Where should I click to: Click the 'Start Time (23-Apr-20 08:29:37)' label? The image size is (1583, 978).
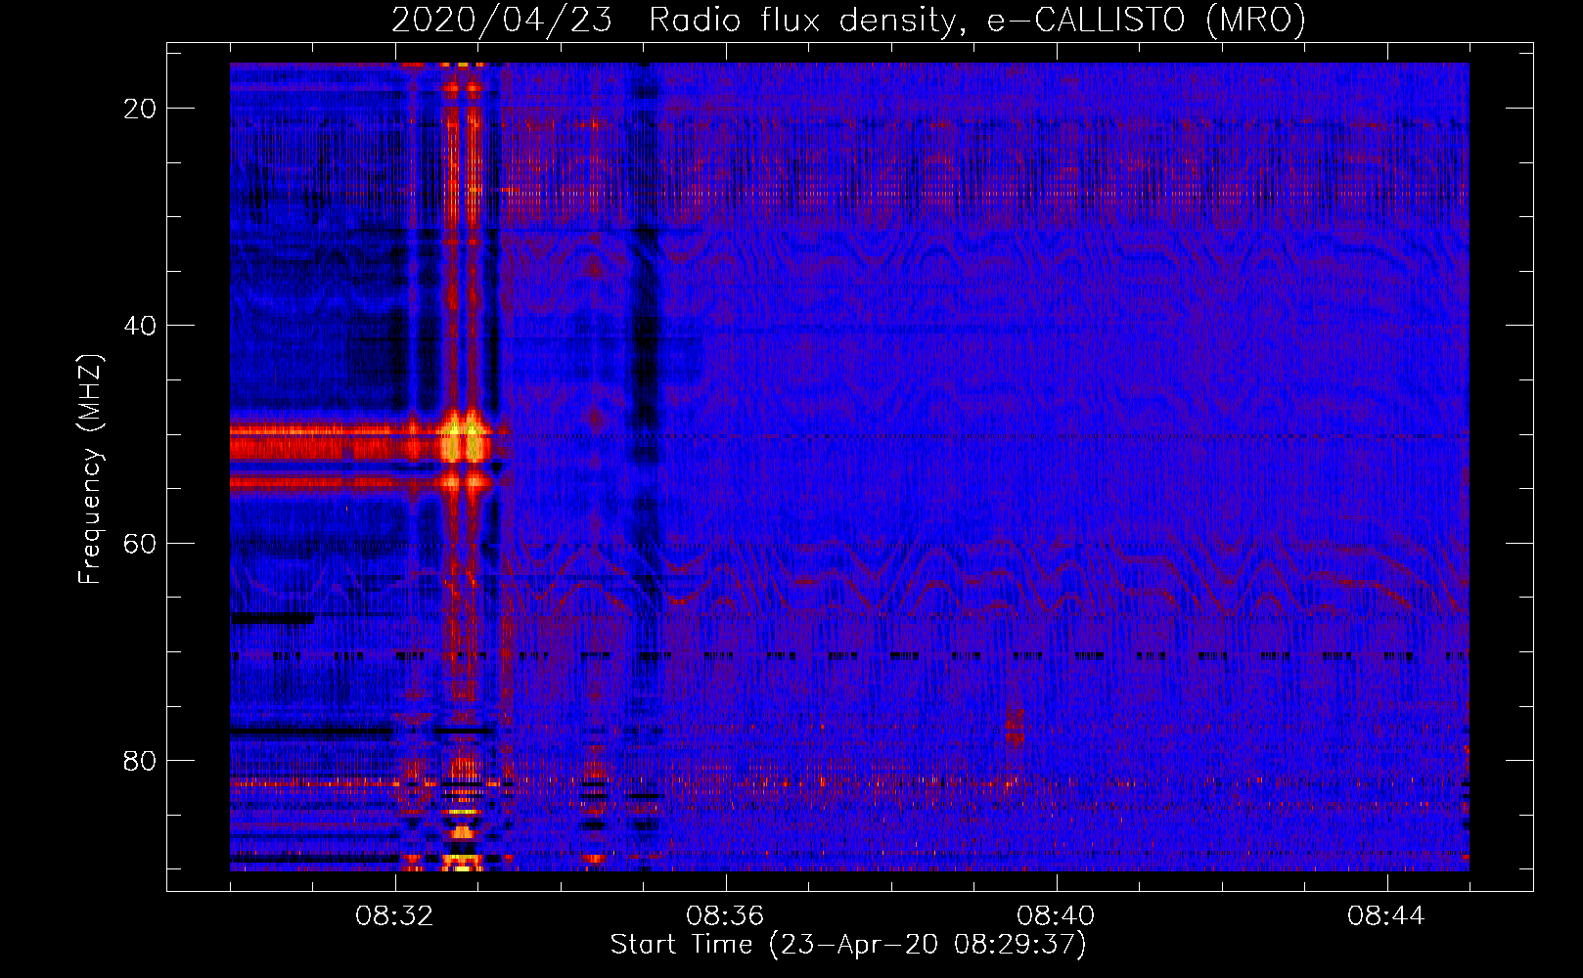848,945
